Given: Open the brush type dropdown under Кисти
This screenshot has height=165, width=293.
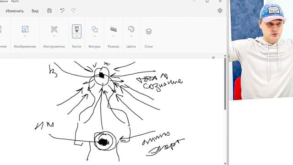Looking at the screenshot, I should click(x=76, y=36).
